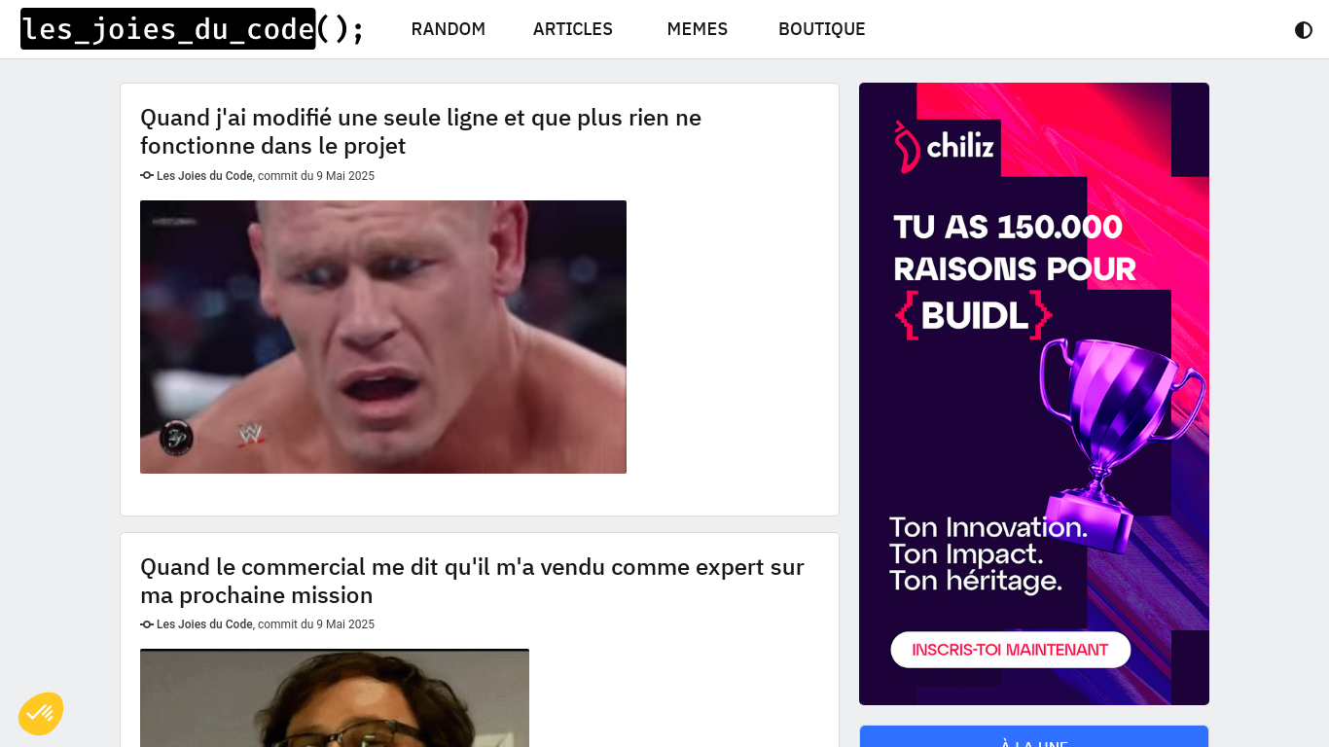This screenshot has height=747, width=1329.
Task: Click the yellow double-check floating badge
Action: click(41, 714)
